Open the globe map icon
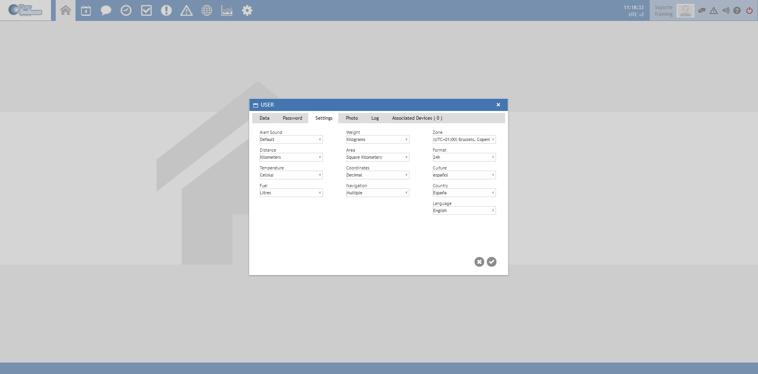Image resolution: width=758 pixels, height=374 pixels. tap(207, 11)
